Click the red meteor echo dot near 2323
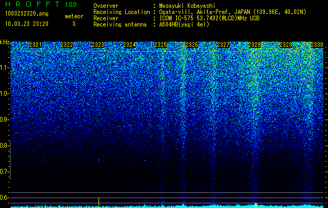This screenshot has height=208, width=328. [99, 160]
